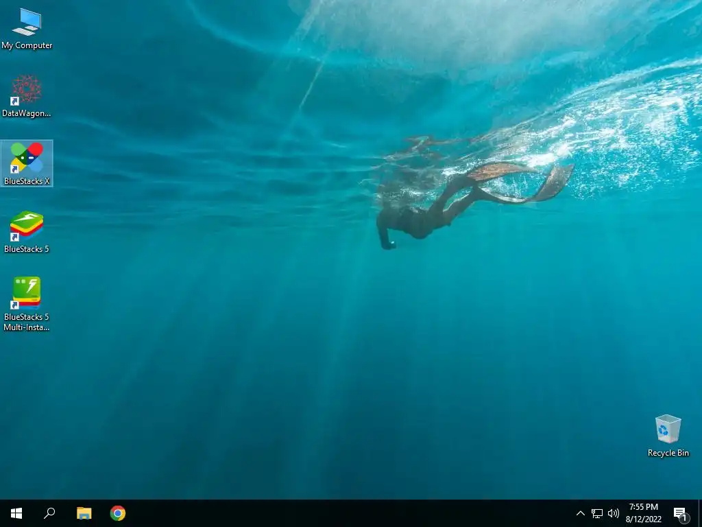
Task: Click the Show Desktop strip
Action: point(700,513)
